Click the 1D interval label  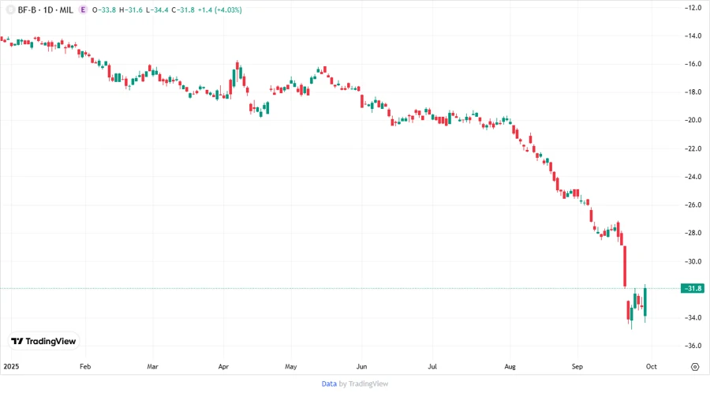coord(48,9)
